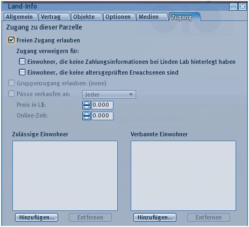249x227 pixels.
Task: Click the Preis in L$ value field
Action: point(102,105)
